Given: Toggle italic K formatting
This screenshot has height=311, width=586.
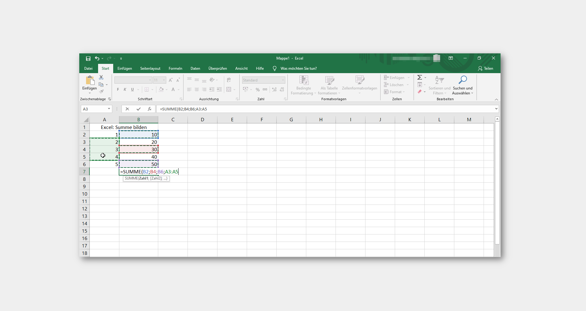Looking at the screenshot, I should (x=125, y=89).
